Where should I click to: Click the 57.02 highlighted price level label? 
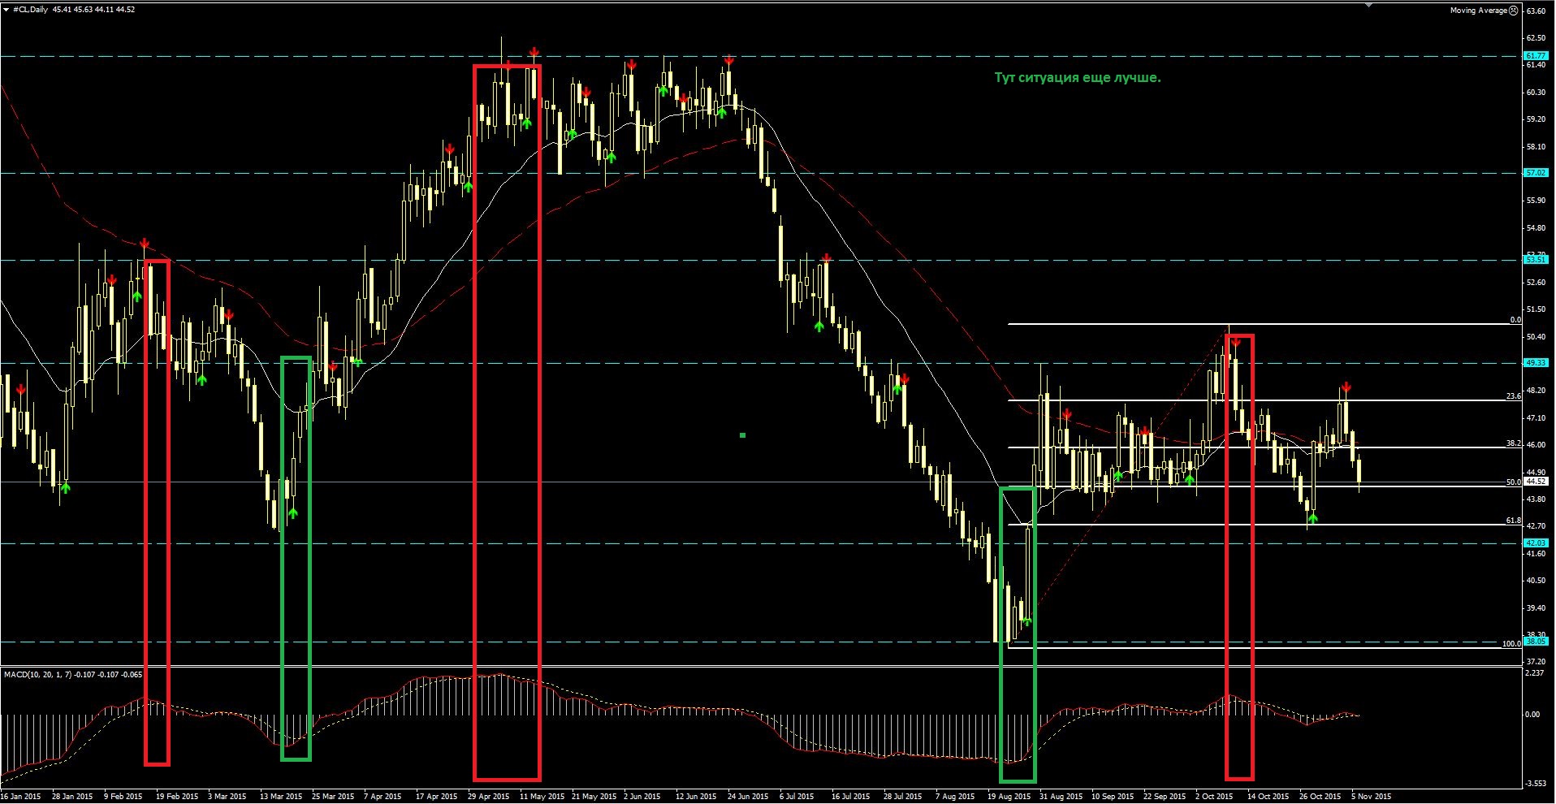(x=1536, y=173)
